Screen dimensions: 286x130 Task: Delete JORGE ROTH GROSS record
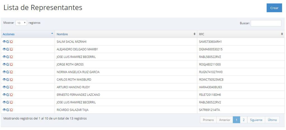pos(11,64)
